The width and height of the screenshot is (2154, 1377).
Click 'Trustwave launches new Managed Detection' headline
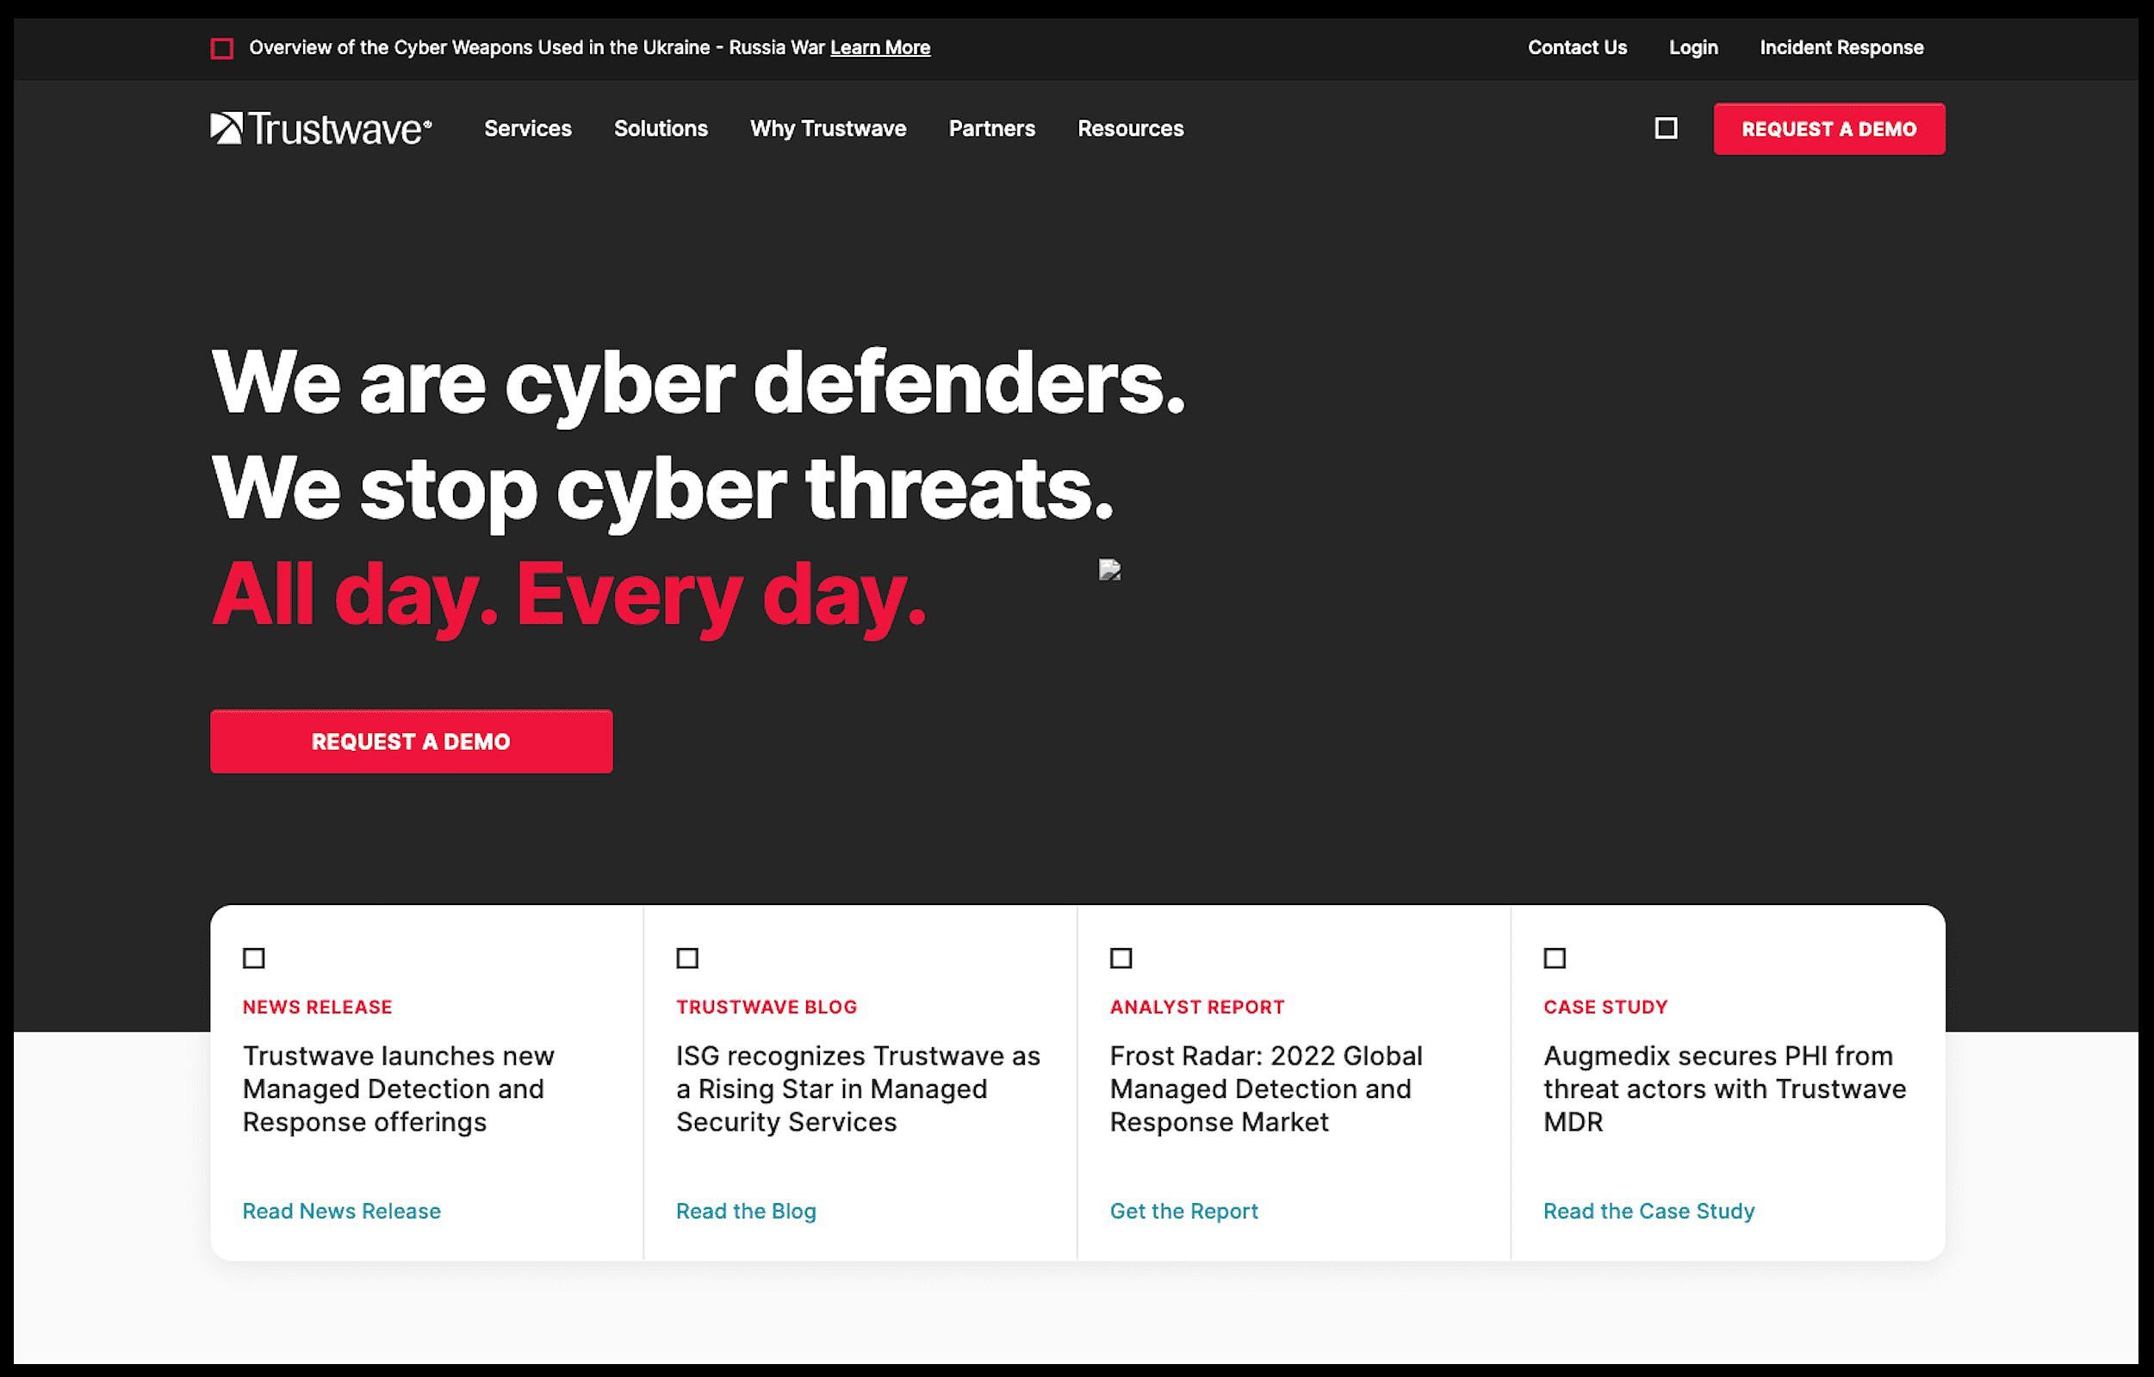point(399,1089)
